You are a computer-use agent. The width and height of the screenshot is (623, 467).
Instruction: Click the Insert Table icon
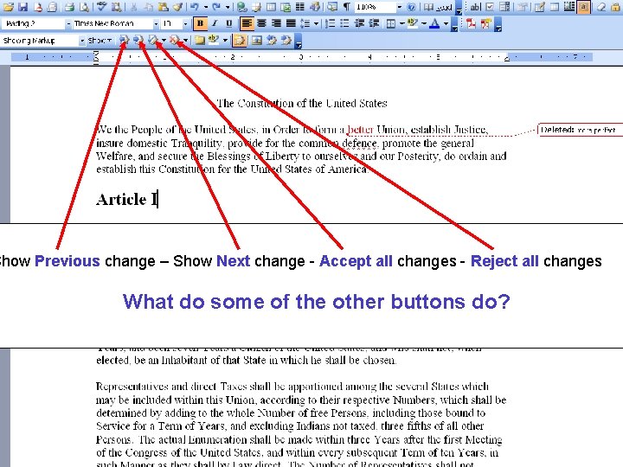(x=271, y=7)
